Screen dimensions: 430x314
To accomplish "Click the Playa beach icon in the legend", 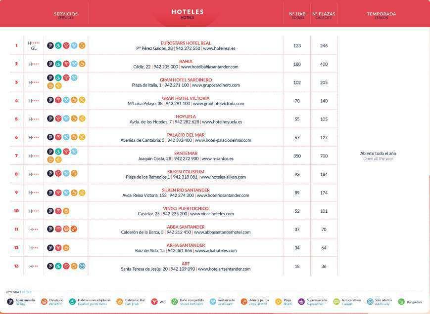I will tap(279, 302).
